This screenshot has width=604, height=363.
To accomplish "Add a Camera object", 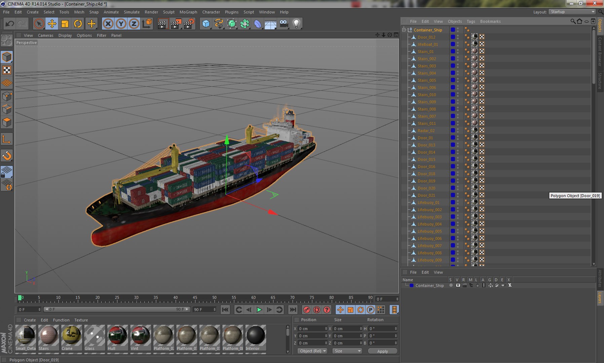I will [x=284, y=24].
